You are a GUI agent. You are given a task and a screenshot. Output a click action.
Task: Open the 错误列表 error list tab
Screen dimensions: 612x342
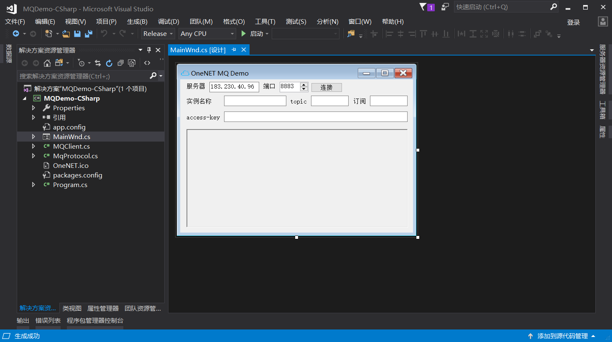point(48,321)
